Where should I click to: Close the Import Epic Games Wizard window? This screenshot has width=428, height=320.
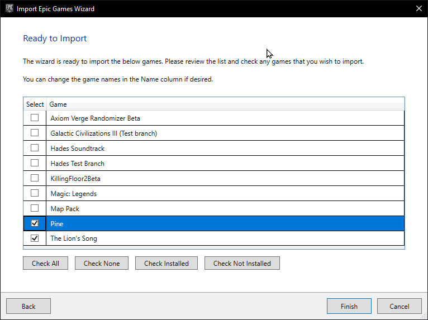[x=419, y=8]
